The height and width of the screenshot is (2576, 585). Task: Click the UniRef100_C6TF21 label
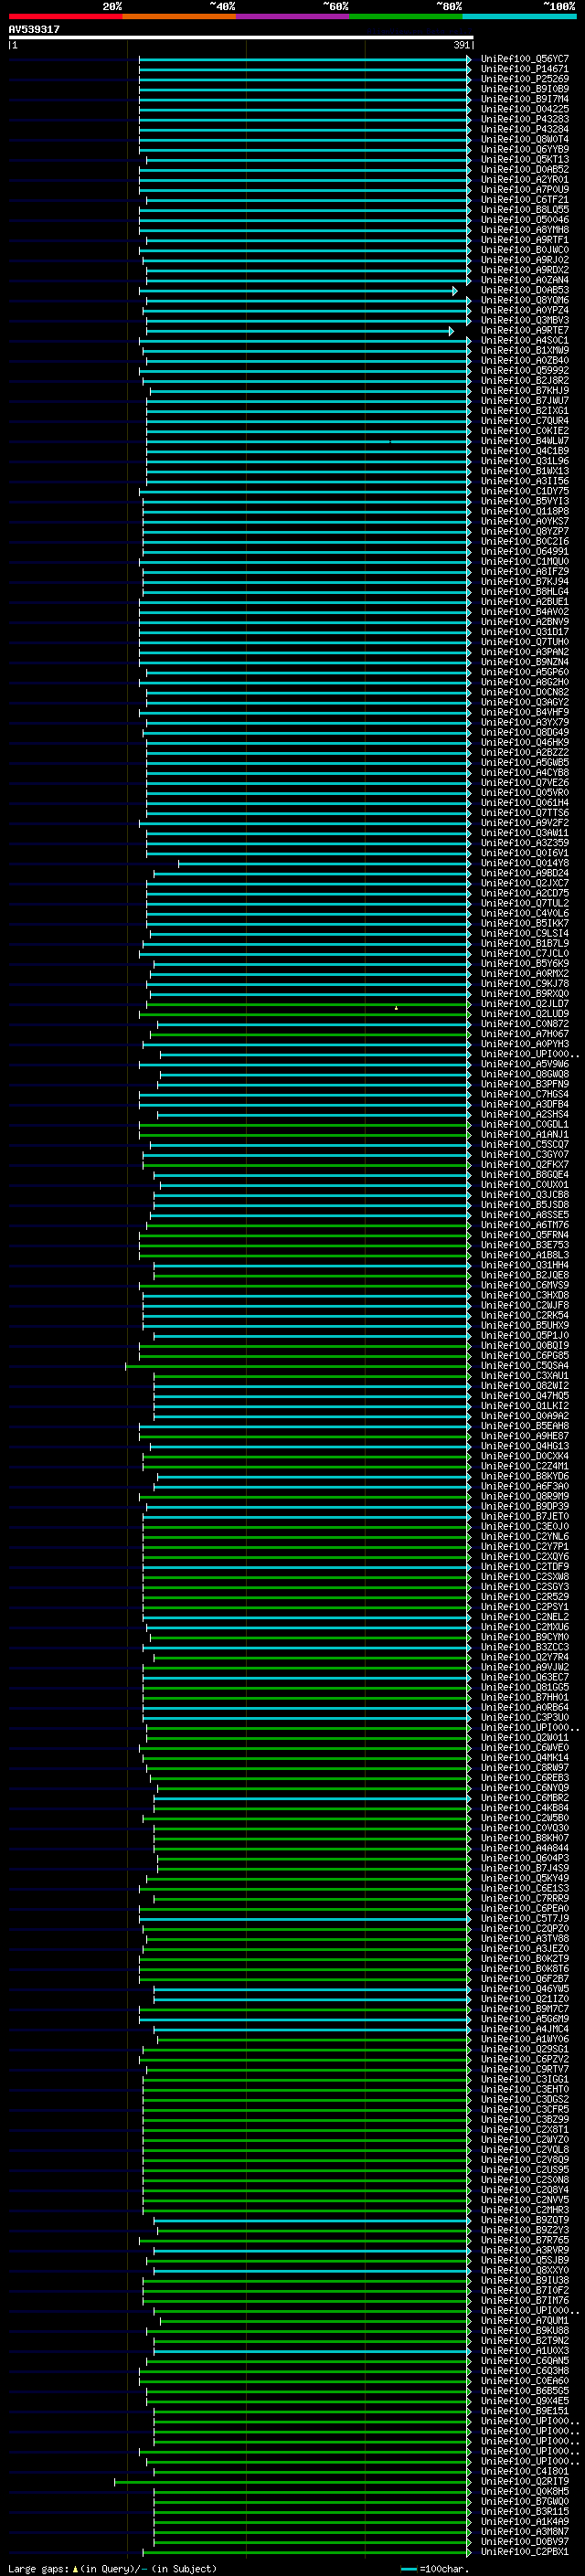[x=525, y=200]
